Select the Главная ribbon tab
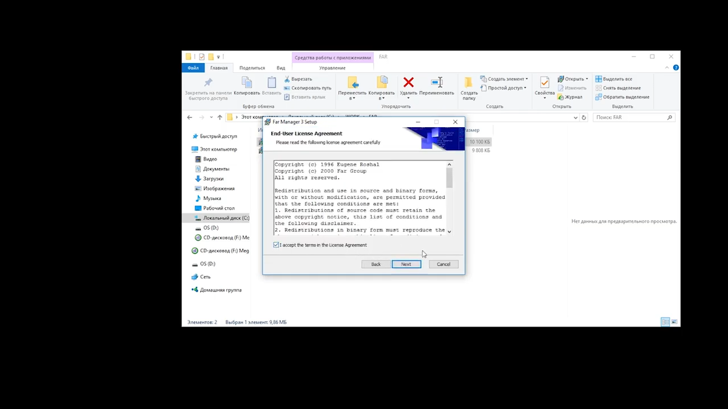This screenshot has height=409, width=728. pos(219,68)
